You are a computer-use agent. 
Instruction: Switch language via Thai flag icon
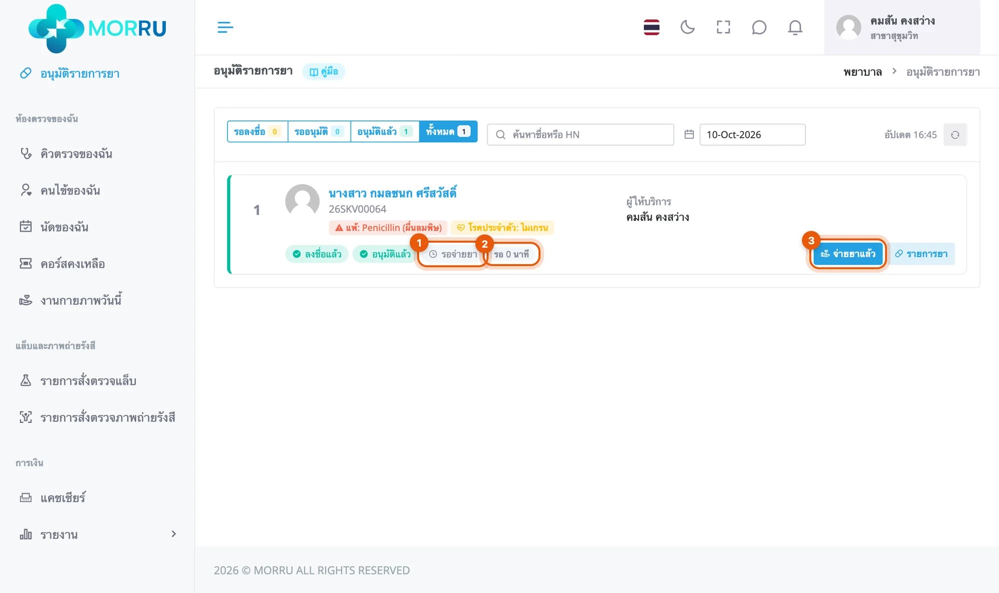pos(651,27)
